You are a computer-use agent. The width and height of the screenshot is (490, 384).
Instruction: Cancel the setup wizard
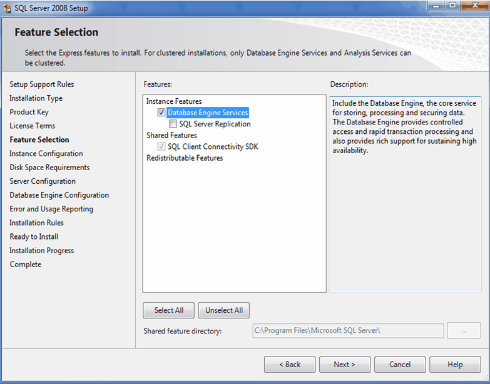pyautogui.click(x=400, y=365)
